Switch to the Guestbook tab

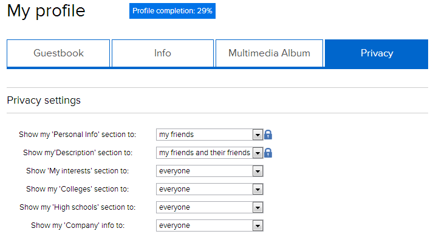(58, 53)
